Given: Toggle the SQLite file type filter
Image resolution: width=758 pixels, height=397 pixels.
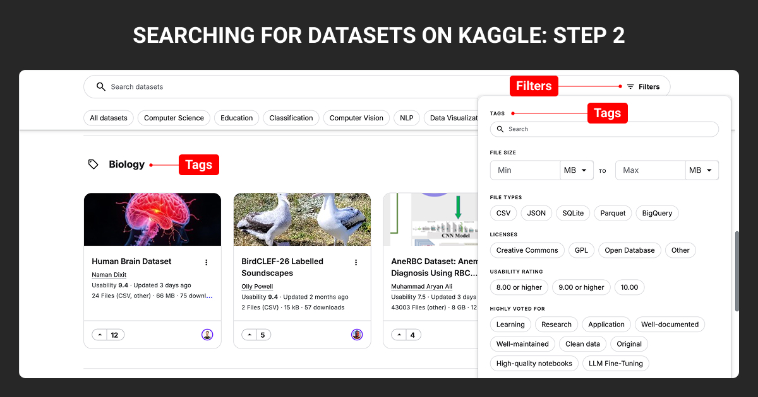Looking at the screenshot, I should pos(573,213).
